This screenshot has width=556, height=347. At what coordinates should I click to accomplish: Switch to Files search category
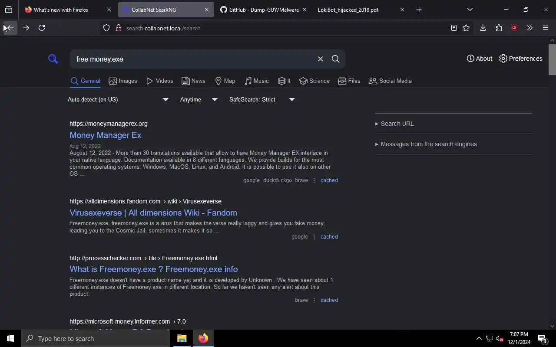pos(349,81)
